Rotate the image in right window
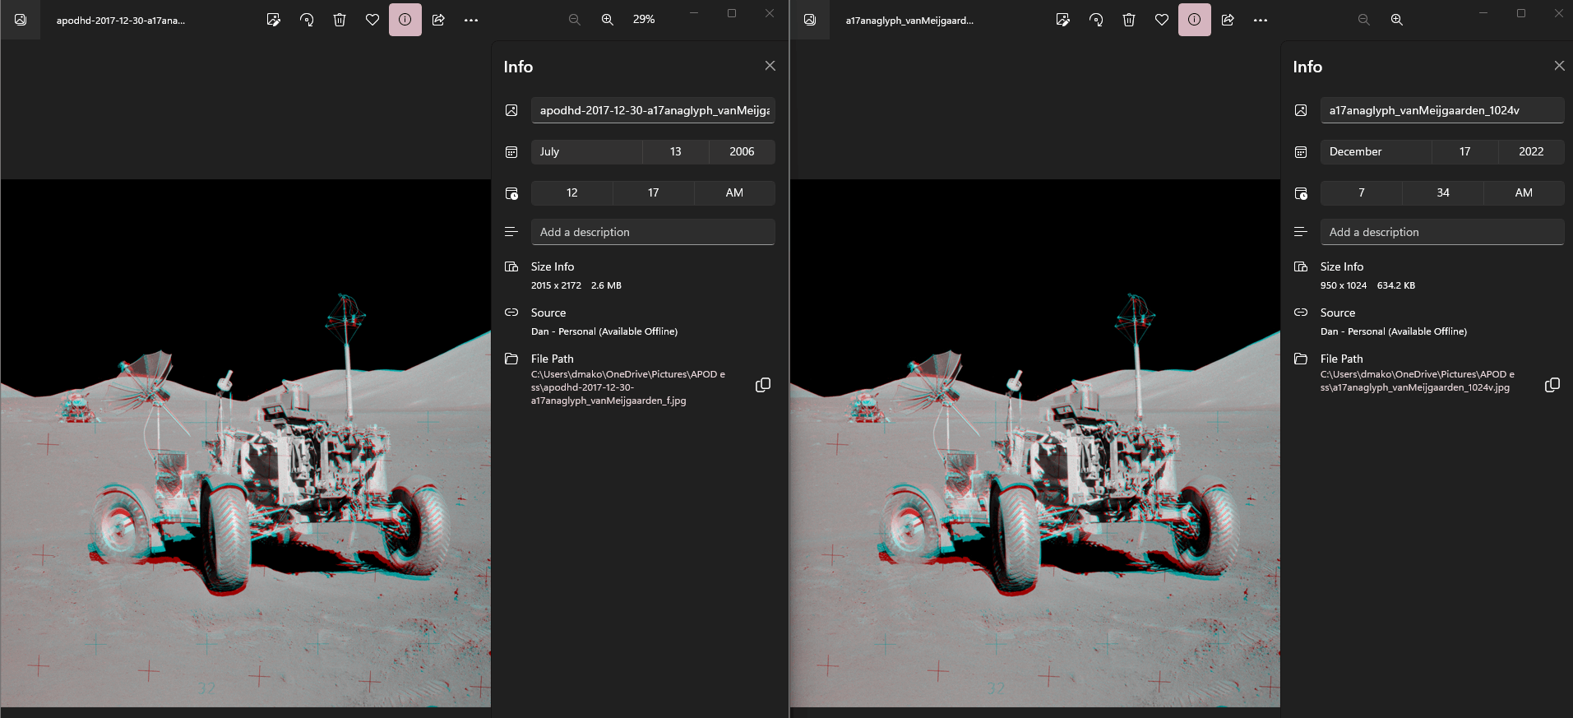This screenshot has height=718, width=1573. [x=1096, y=20]
